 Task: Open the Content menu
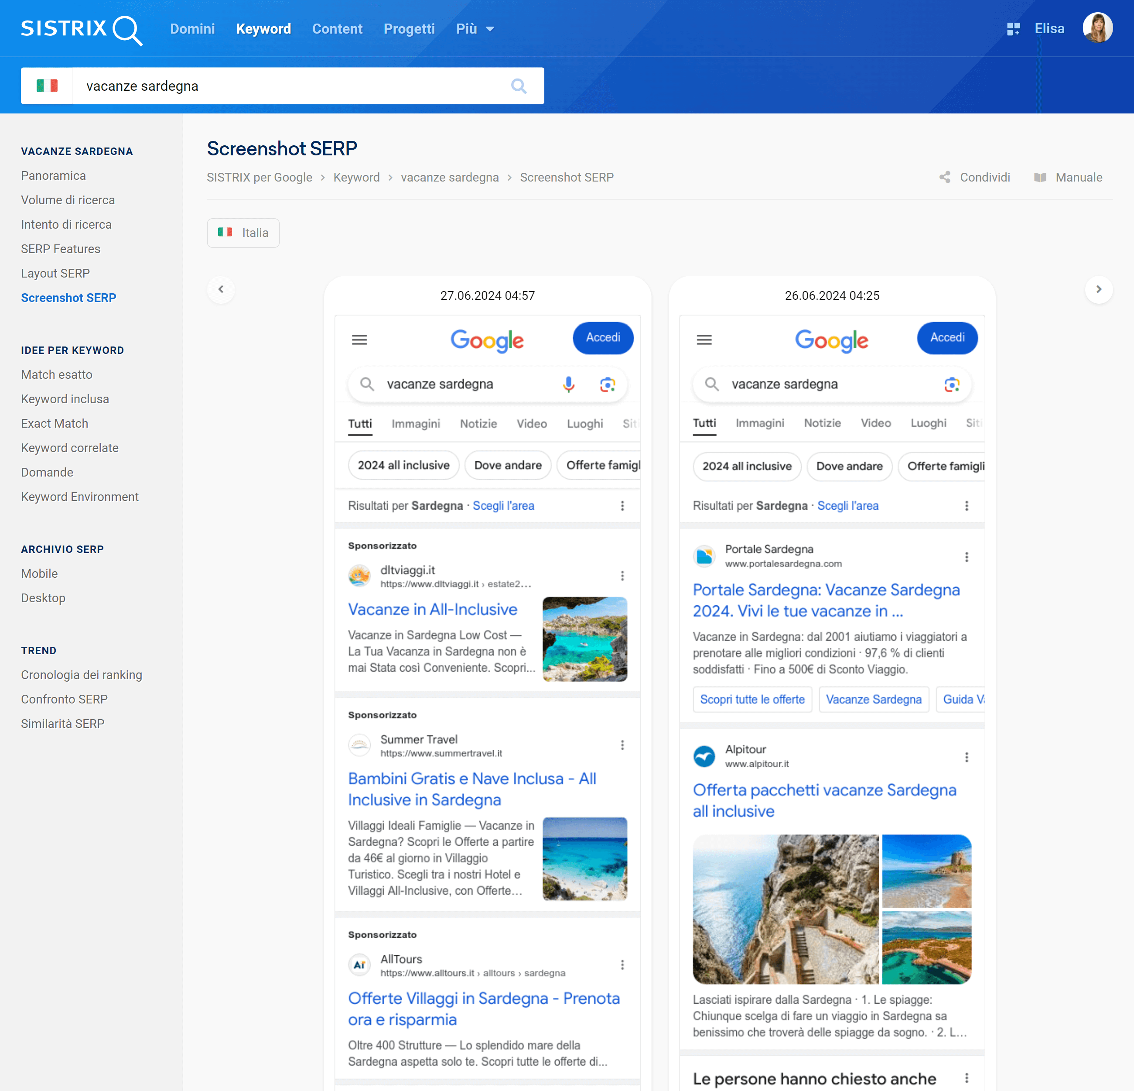pos(337,29)
